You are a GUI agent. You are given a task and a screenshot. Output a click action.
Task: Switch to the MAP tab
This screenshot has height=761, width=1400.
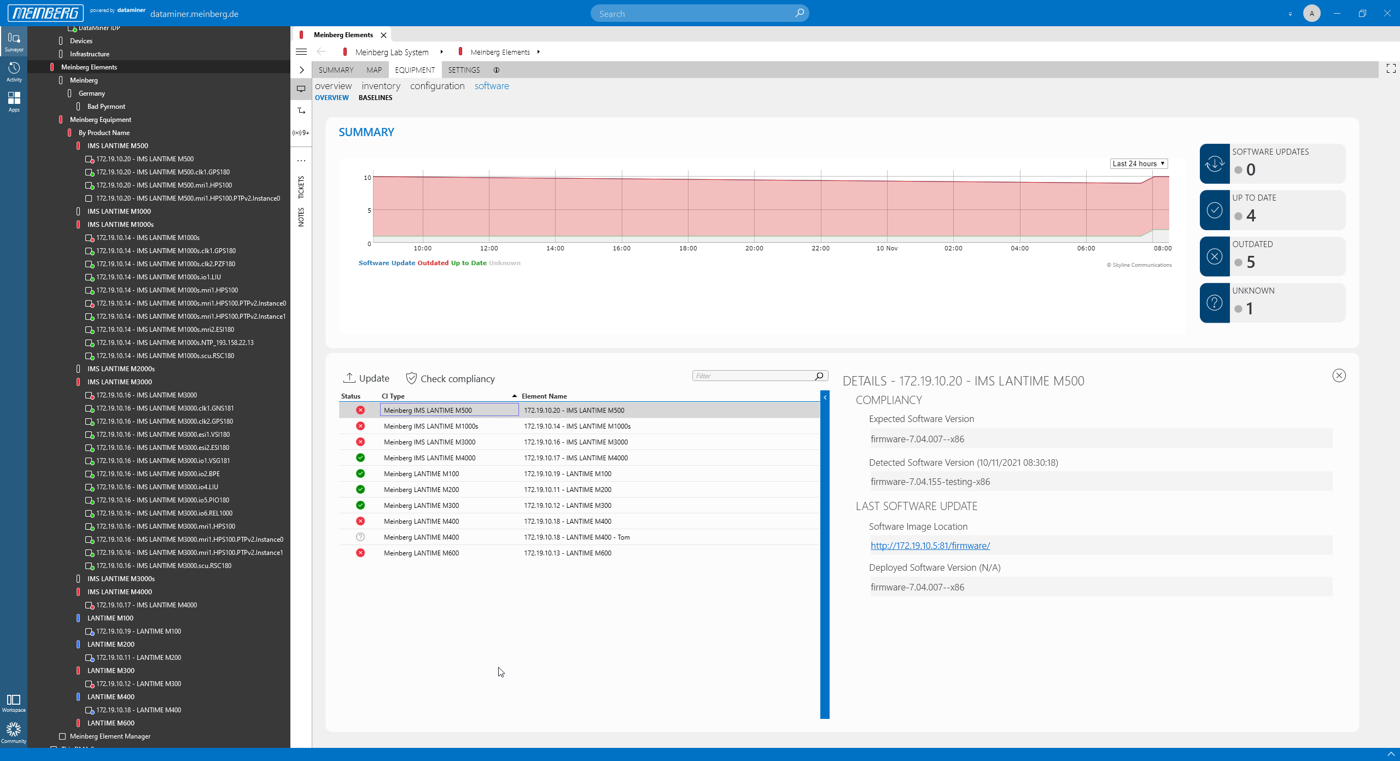click(374, 70)
